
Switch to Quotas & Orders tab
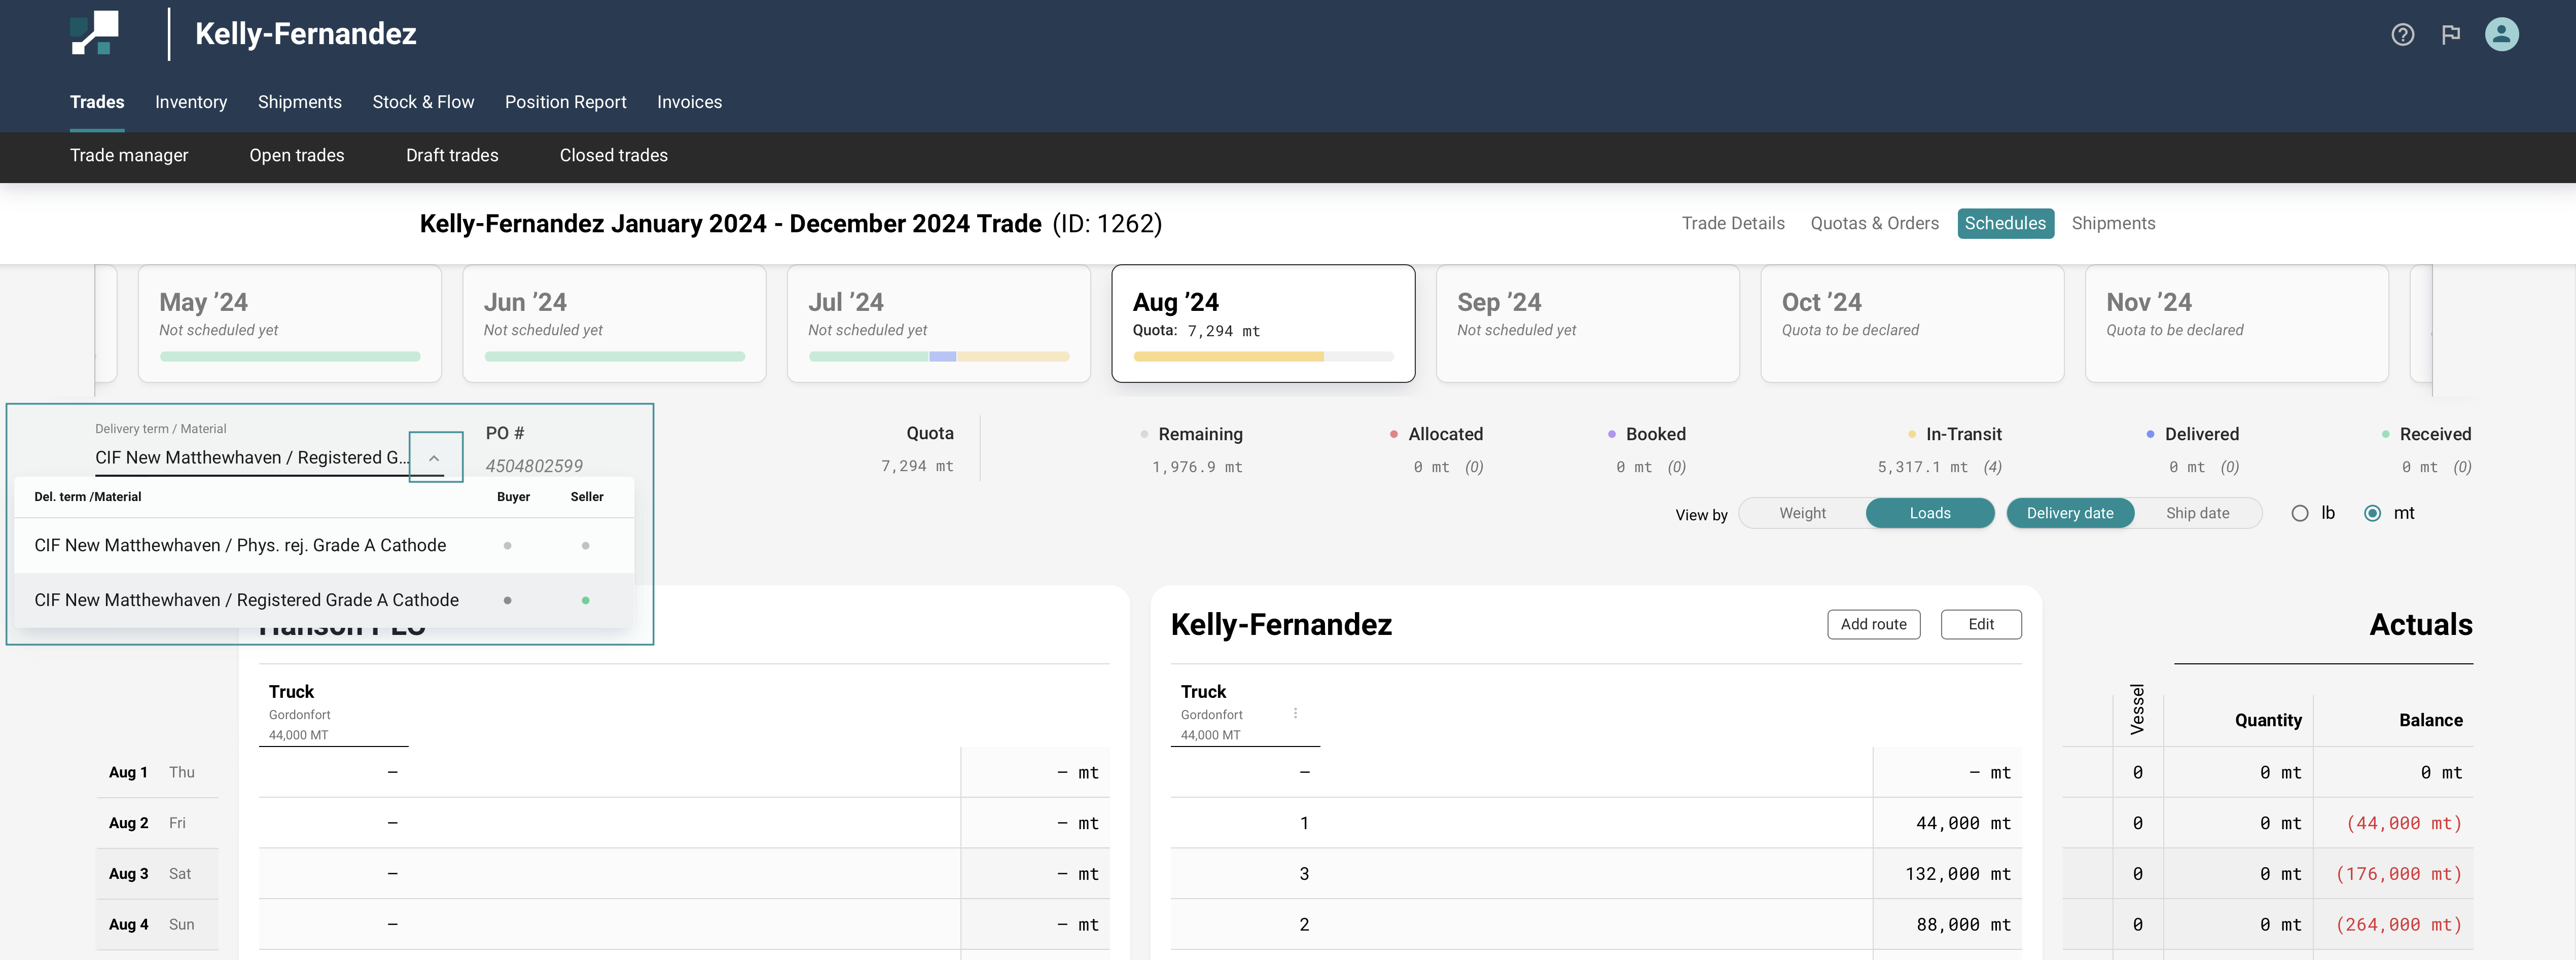(x=1874, y=223)
